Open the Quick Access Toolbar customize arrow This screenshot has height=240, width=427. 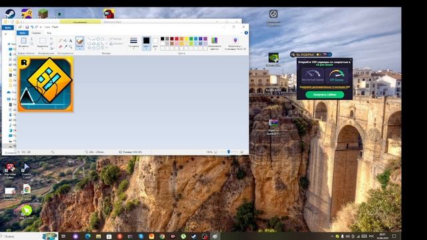[x=41, y=27]
